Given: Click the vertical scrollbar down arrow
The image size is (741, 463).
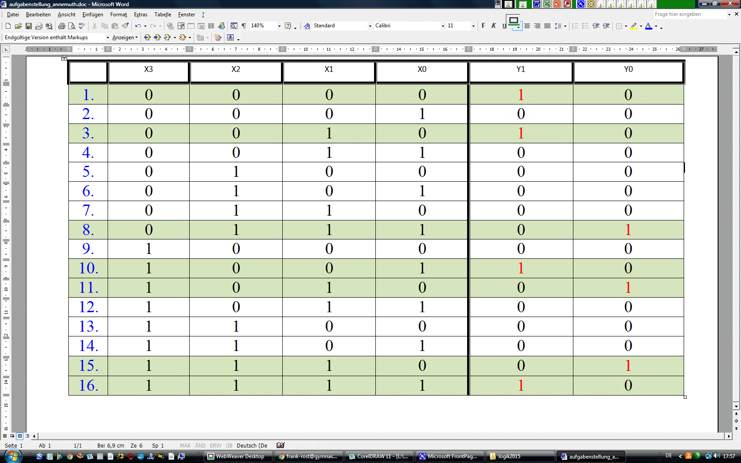Looking at the screenshot, I should 736,406.
